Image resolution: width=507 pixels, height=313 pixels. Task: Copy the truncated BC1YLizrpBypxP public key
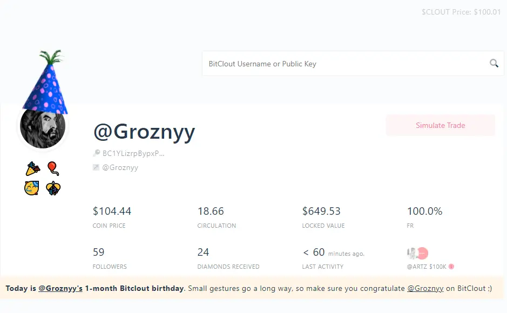coord(133,153)
